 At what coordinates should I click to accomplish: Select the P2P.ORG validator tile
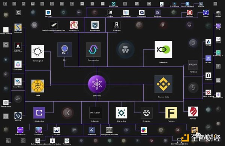193,65
